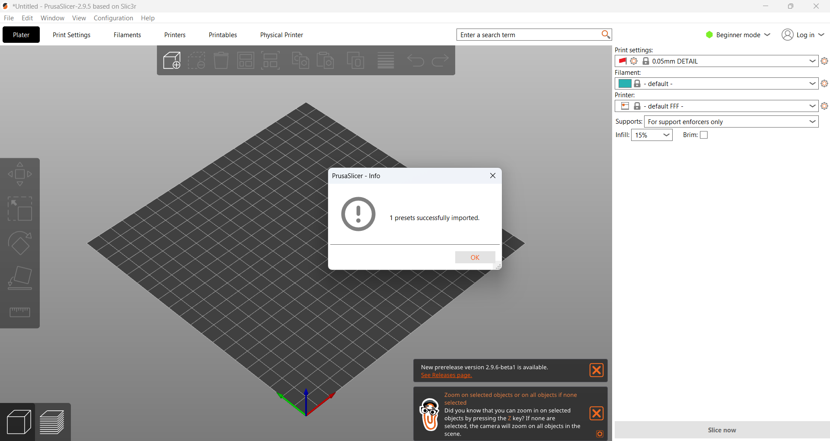Open the Help menu
The image size is (830, 441).
coord(148,18)
